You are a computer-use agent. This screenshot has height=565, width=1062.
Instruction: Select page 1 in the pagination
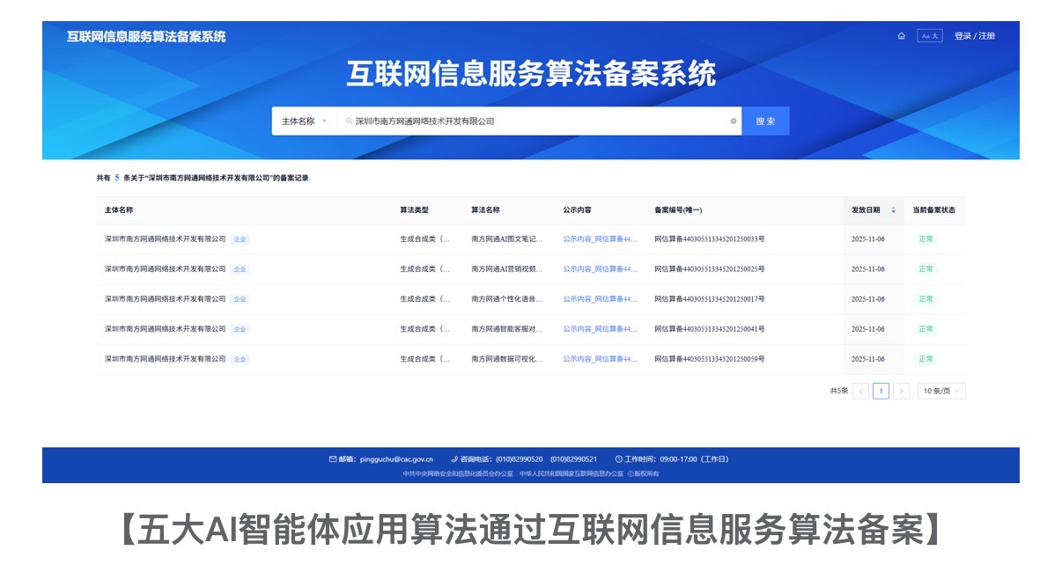click(881, 391)
